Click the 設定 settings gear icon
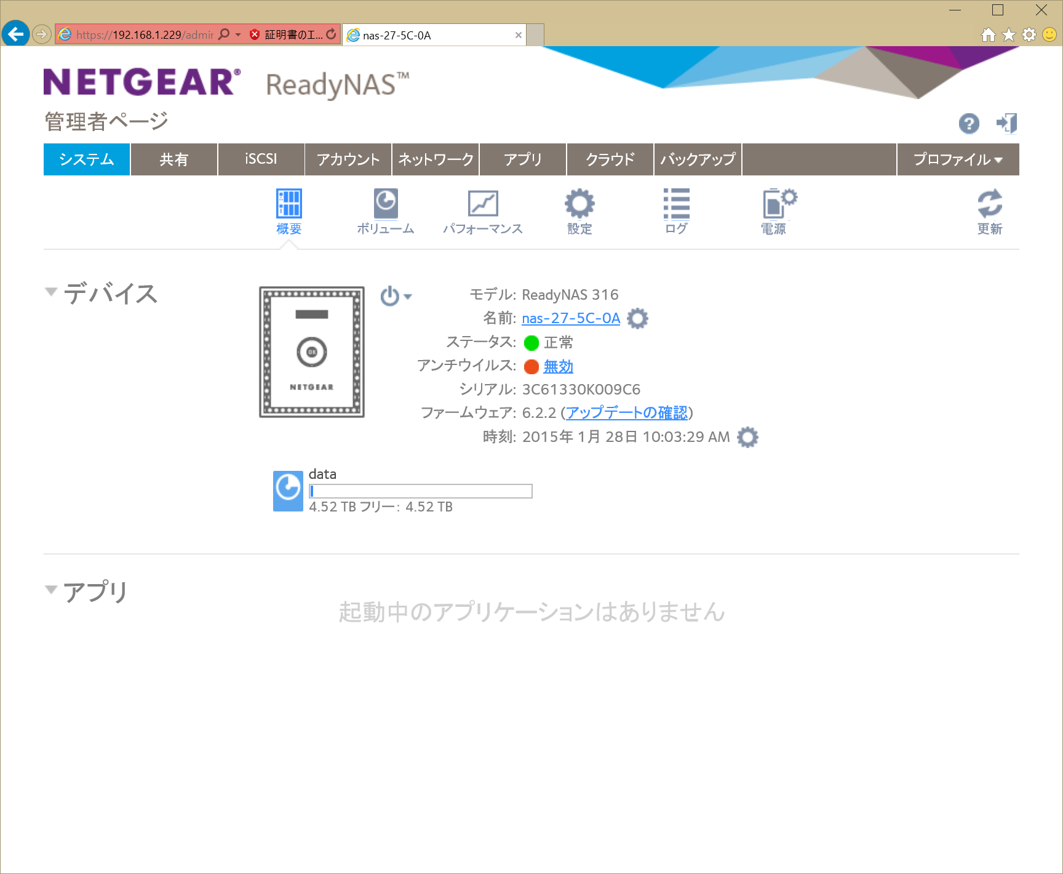Screen dimensions: 1063x874 [579, 204]
